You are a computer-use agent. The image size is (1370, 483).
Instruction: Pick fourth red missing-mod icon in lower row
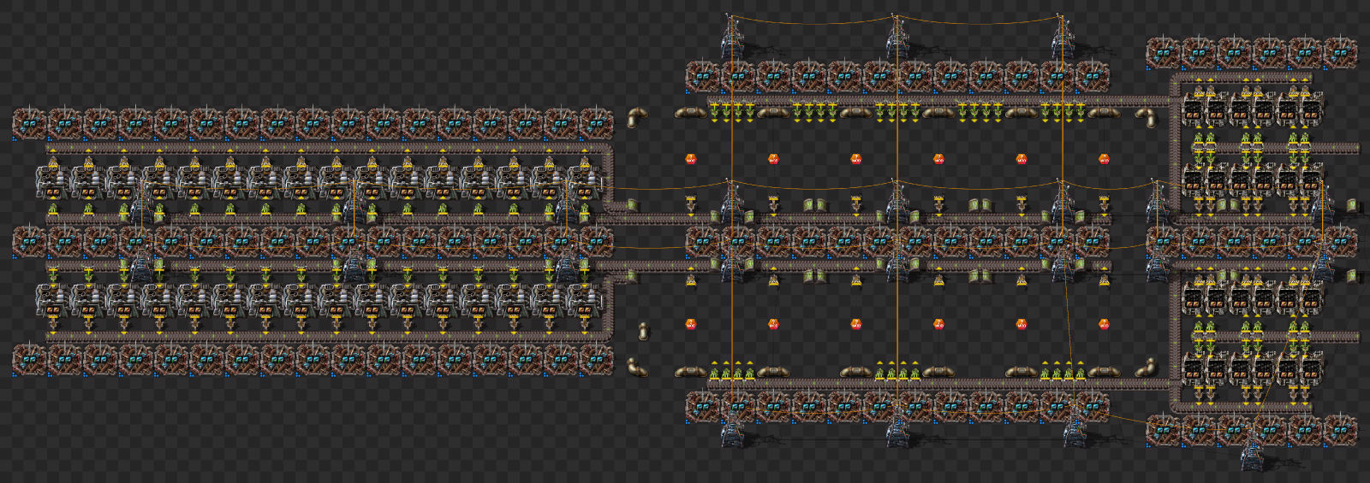pos(938,324)
